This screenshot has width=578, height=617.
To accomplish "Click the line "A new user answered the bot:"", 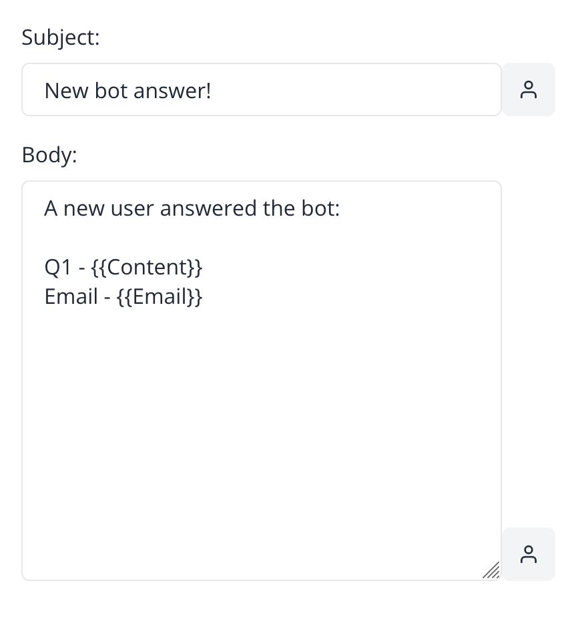I will point(192,209).
